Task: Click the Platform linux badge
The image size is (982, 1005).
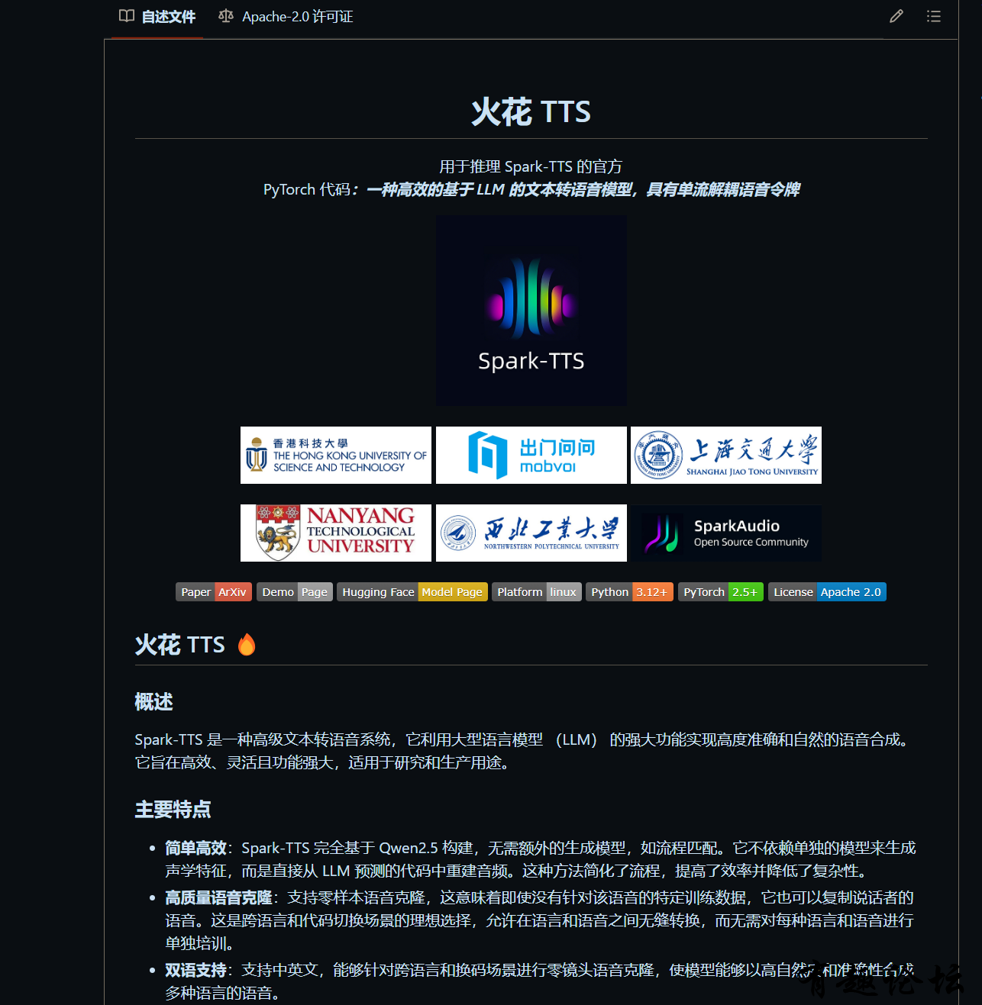Action: pyautogui.click(x=537, y=592)
